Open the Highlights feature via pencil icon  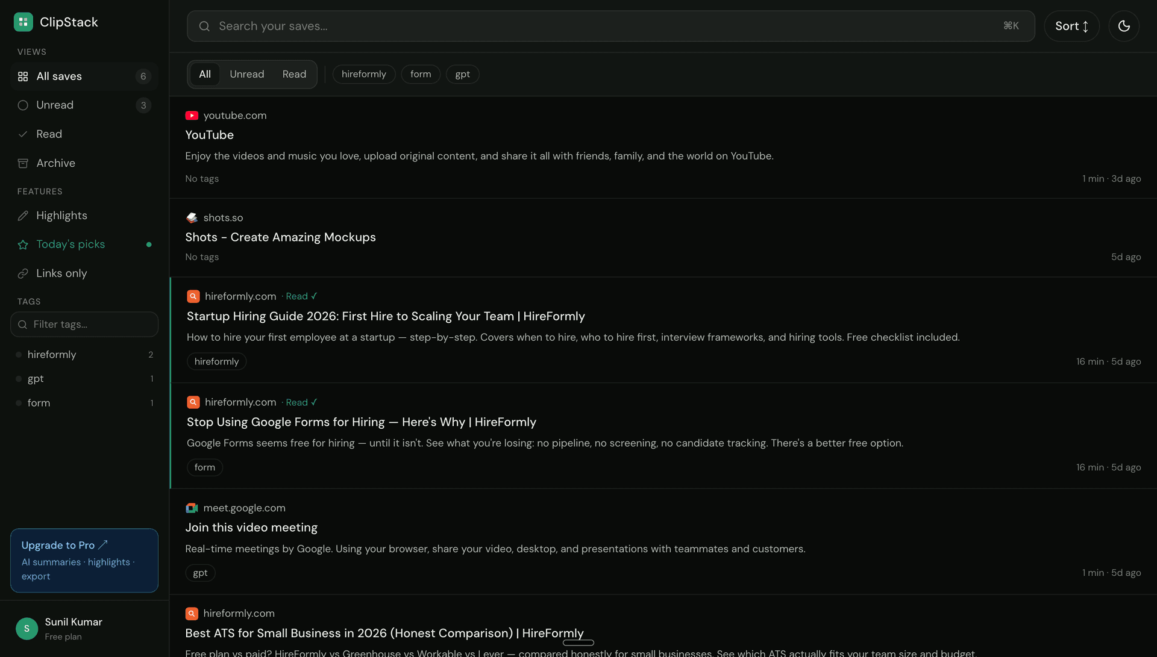click(22, 215)
